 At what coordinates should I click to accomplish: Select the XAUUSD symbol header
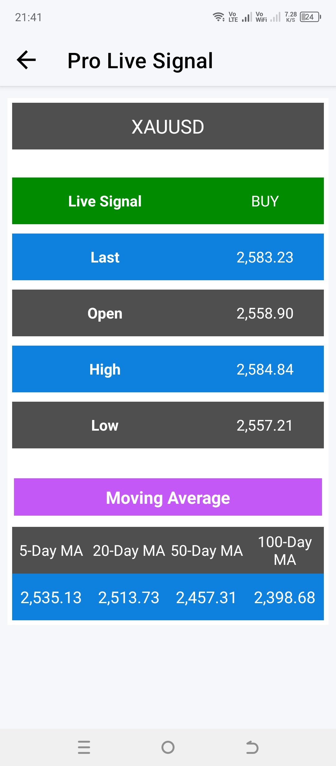pyautogui.click(x=168, y=126)
